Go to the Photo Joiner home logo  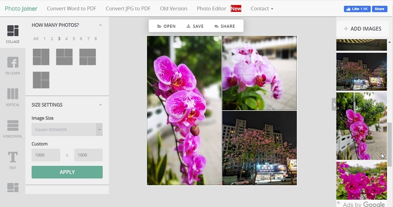[21, 9]
